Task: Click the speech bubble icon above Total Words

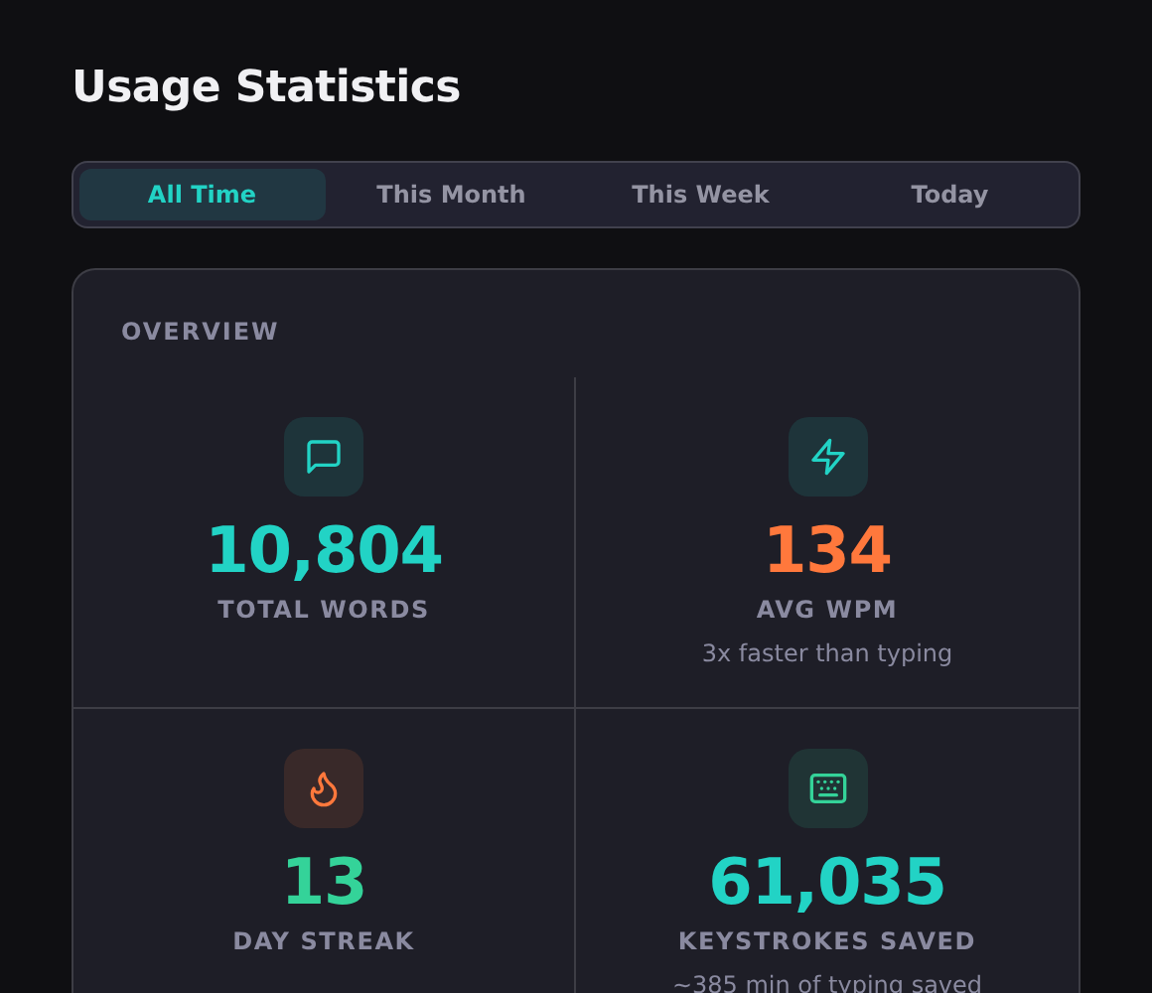Action: (x=324, y=457)
